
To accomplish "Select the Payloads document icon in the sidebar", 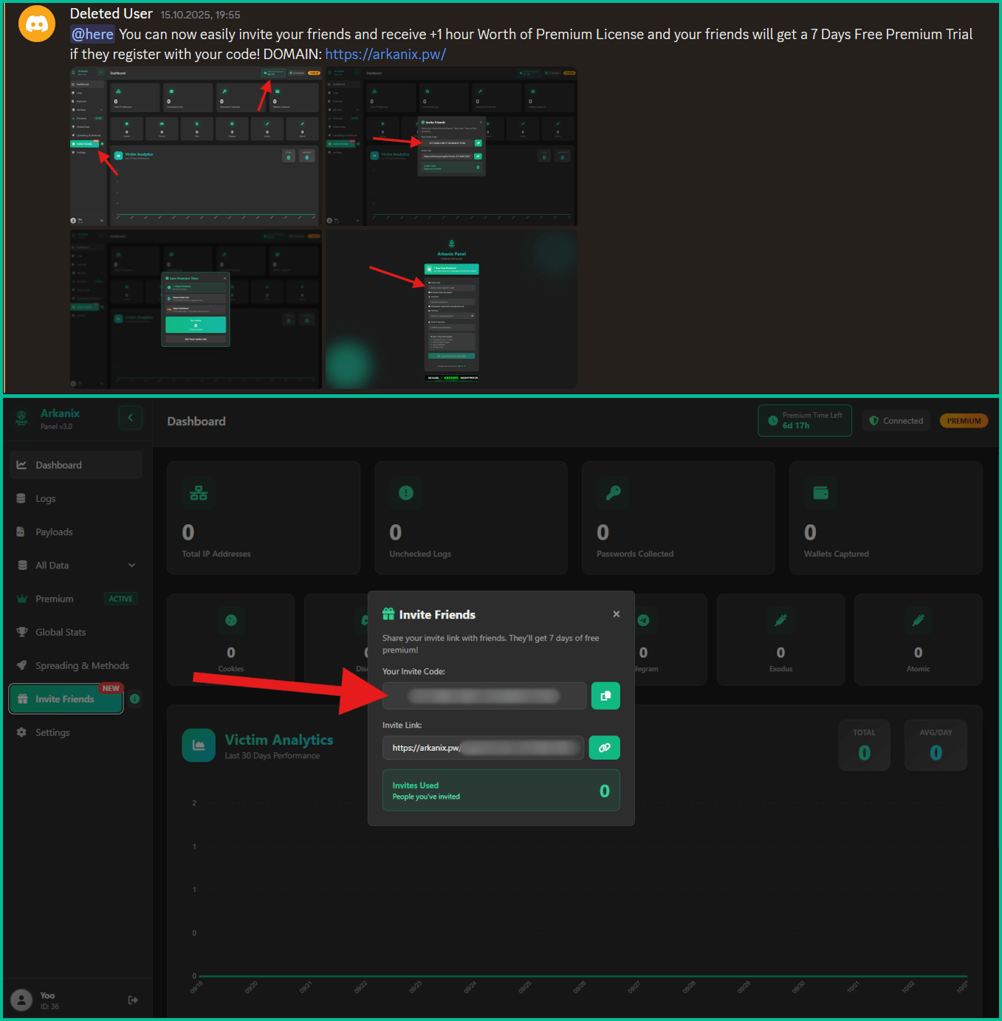I will click(21, 532).
